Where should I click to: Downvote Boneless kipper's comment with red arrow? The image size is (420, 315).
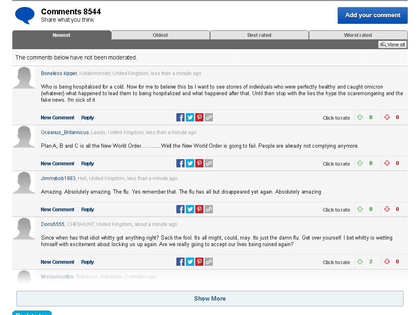pos(387,117)
